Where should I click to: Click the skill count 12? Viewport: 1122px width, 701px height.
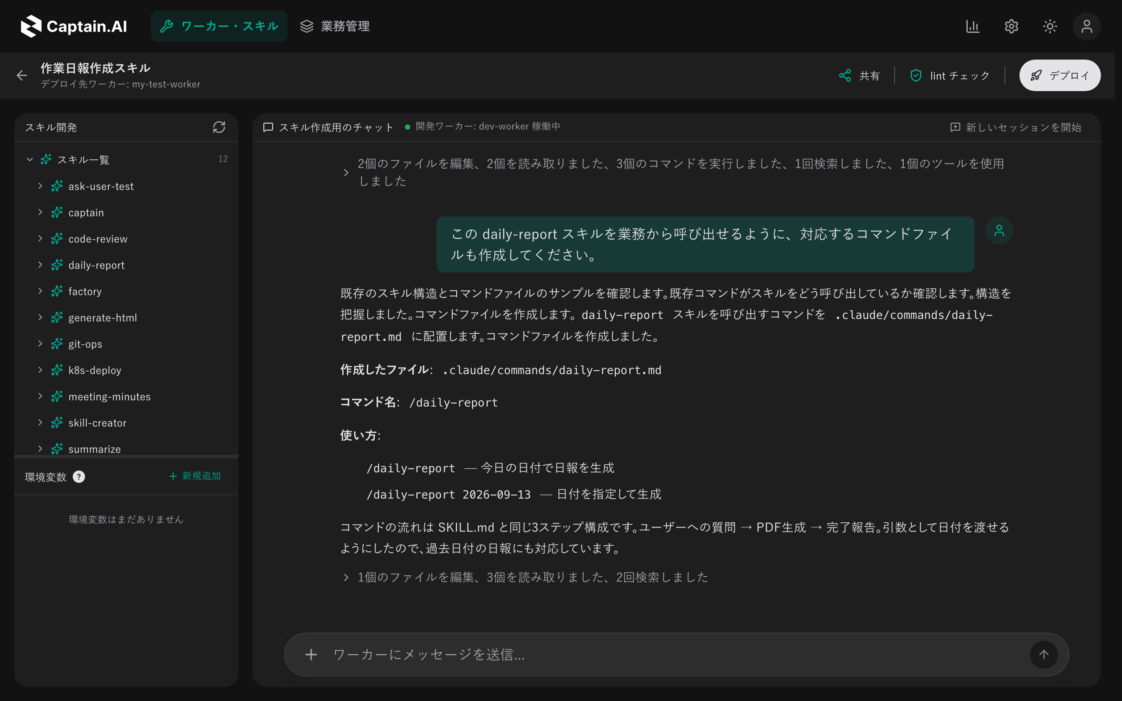tap(223, 159)
